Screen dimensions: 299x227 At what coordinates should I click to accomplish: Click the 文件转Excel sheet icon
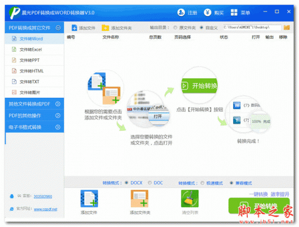point(14,49)
